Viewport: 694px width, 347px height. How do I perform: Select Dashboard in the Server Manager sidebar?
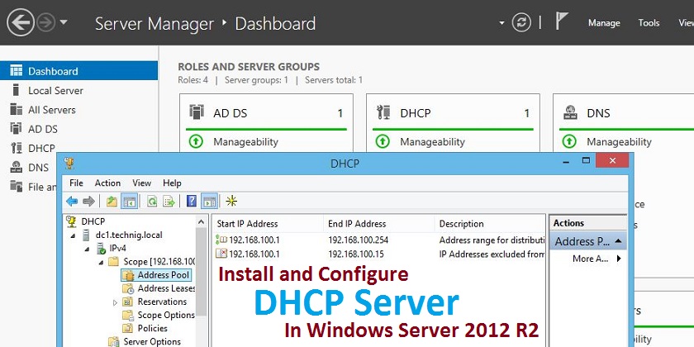pyautogui.click(x=78, y=71)
